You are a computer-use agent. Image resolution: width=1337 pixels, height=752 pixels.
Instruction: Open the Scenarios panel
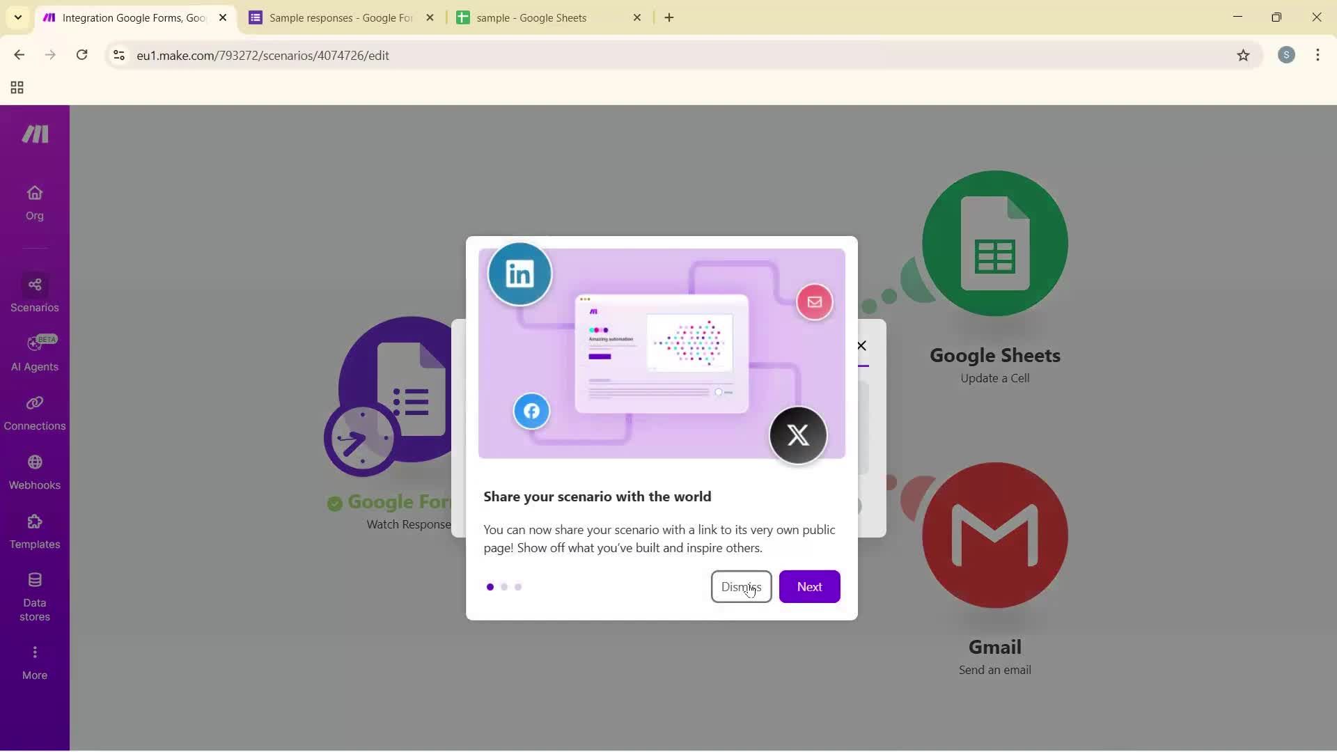pos(34,295)
